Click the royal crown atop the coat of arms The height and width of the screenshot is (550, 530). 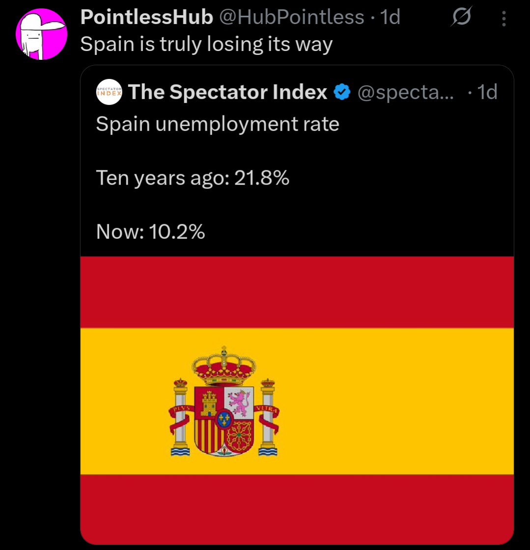[x=224, y=366]
